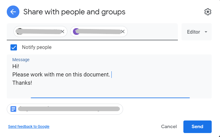This screenshot has height=137, width=220.
Task: Open share settings gear icon
Action: (x=208, y=12)
